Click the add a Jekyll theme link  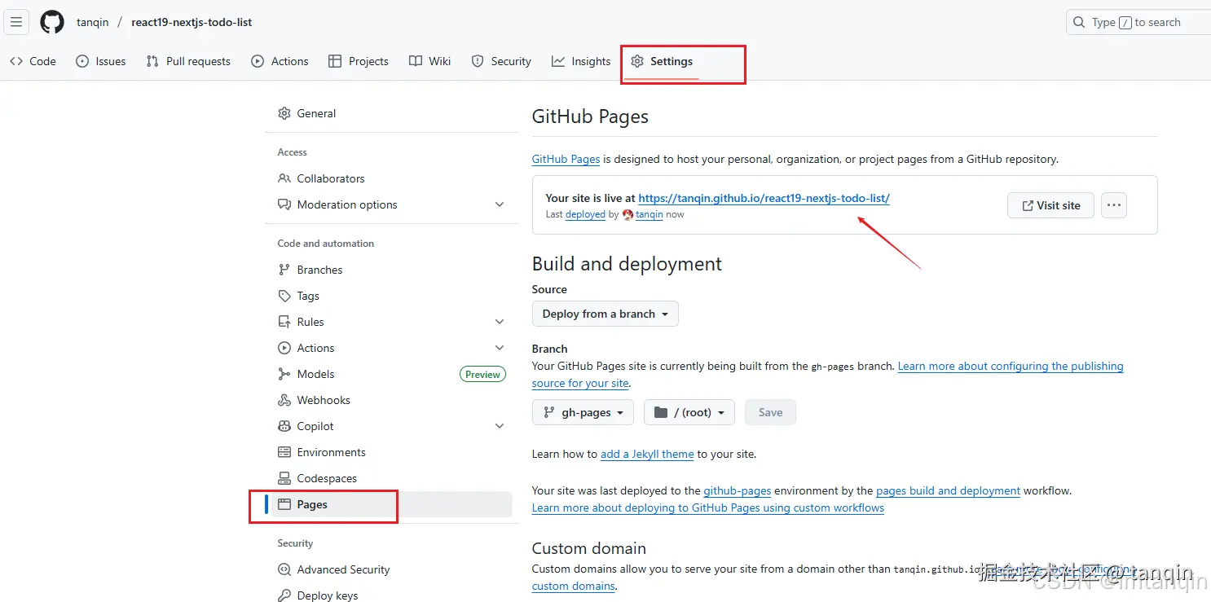pyautogui.click(x=647, y=454)
